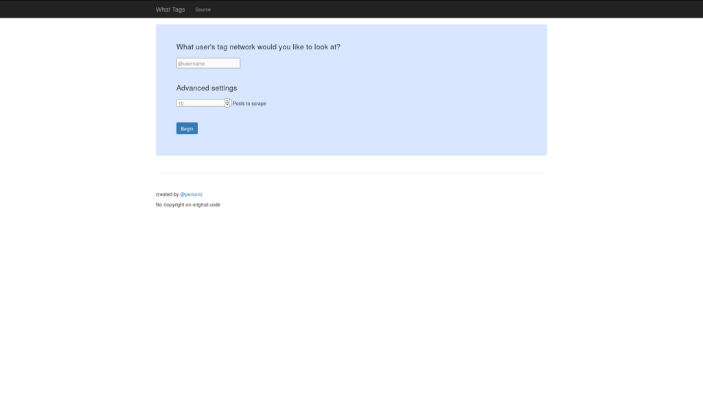Decrease posts to scrape with down arrow

(227, 105)
